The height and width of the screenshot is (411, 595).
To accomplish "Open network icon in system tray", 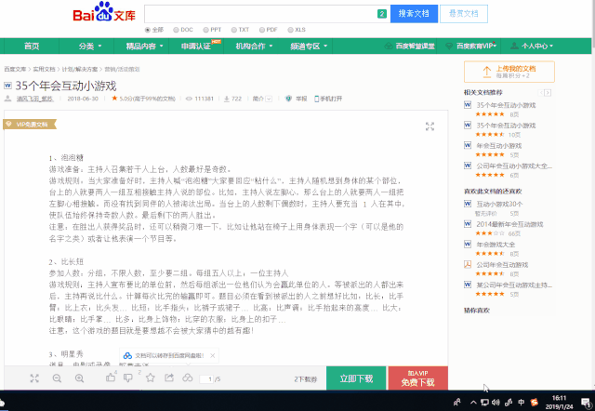I will 484,403.
